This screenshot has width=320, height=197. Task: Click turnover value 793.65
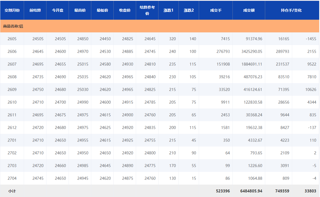(x=256, y=153)
